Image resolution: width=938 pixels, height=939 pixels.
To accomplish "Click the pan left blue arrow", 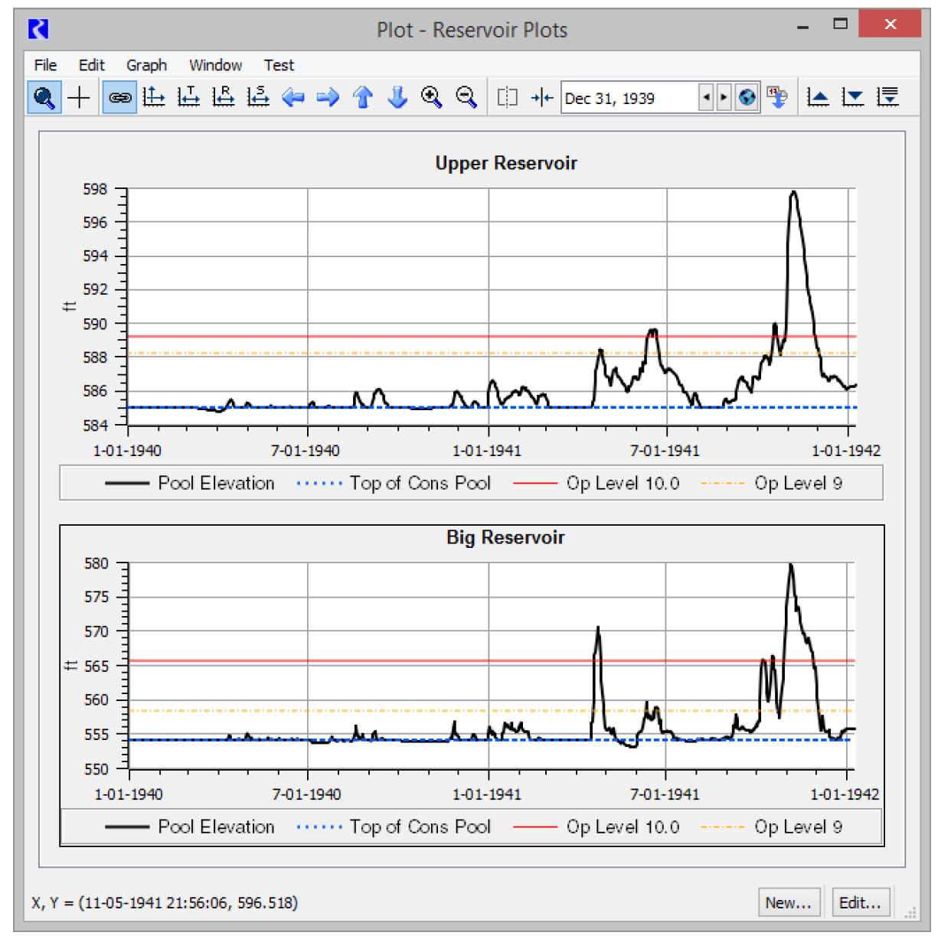I will [293, 98].
